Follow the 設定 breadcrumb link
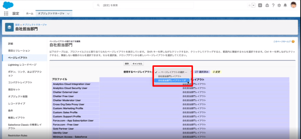Image resolution: width=301 pixels, height=139 pixels. [x=17, y=25]
